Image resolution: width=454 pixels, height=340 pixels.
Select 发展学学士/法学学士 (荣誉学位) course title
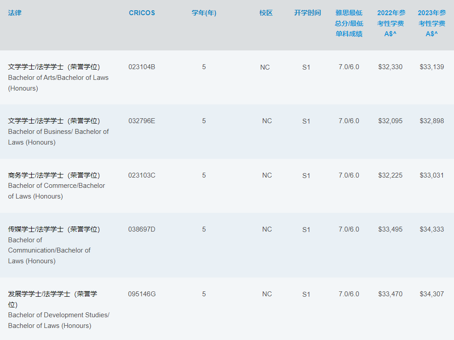click(52, 299)
